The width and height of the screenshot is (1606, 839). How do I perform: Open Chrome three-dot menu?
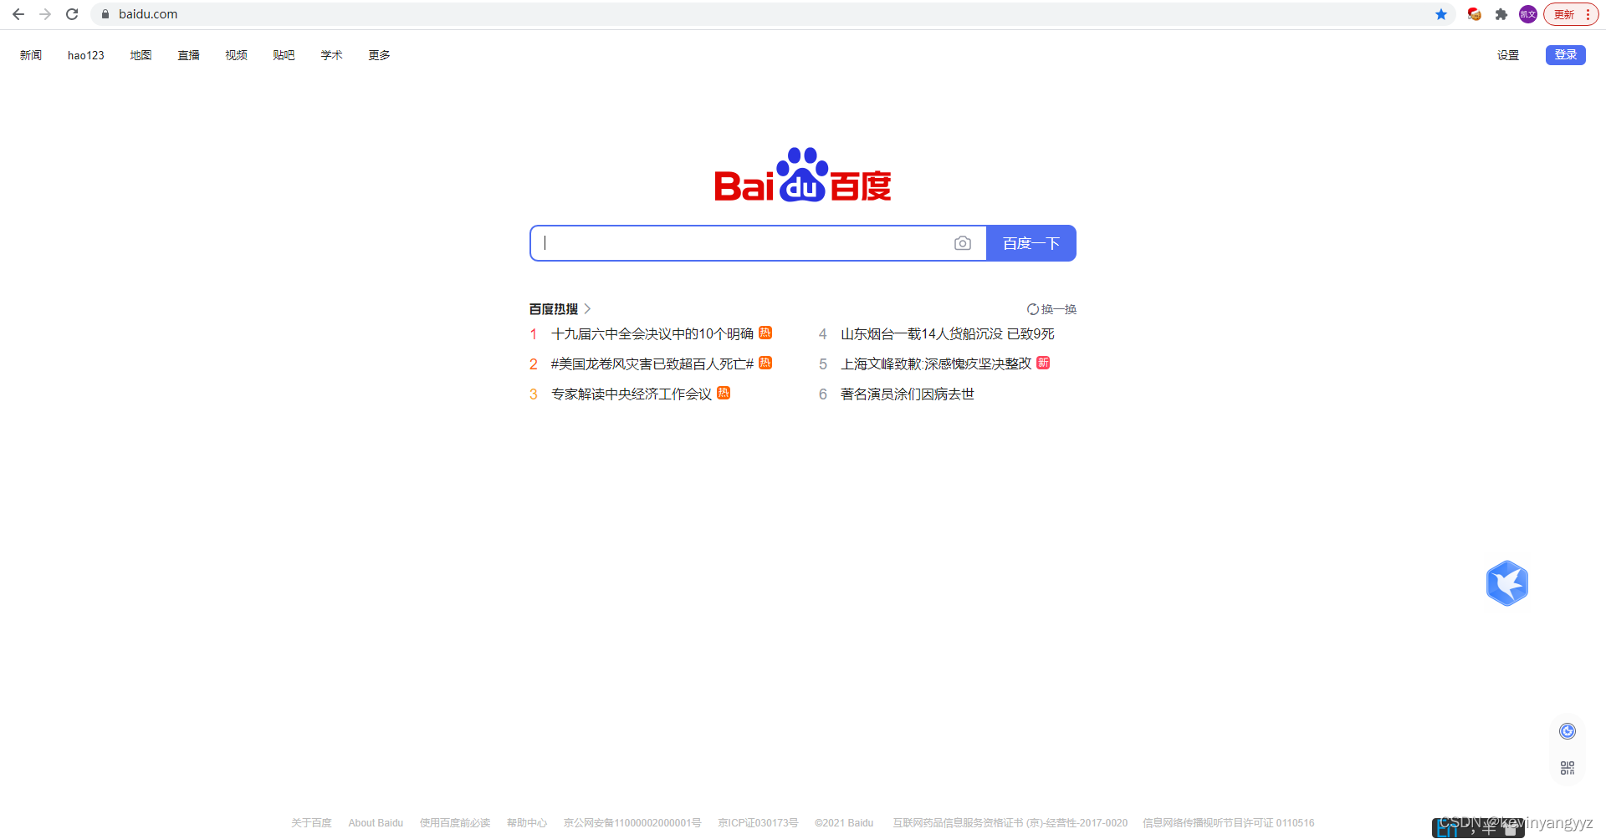point(1588,14)
